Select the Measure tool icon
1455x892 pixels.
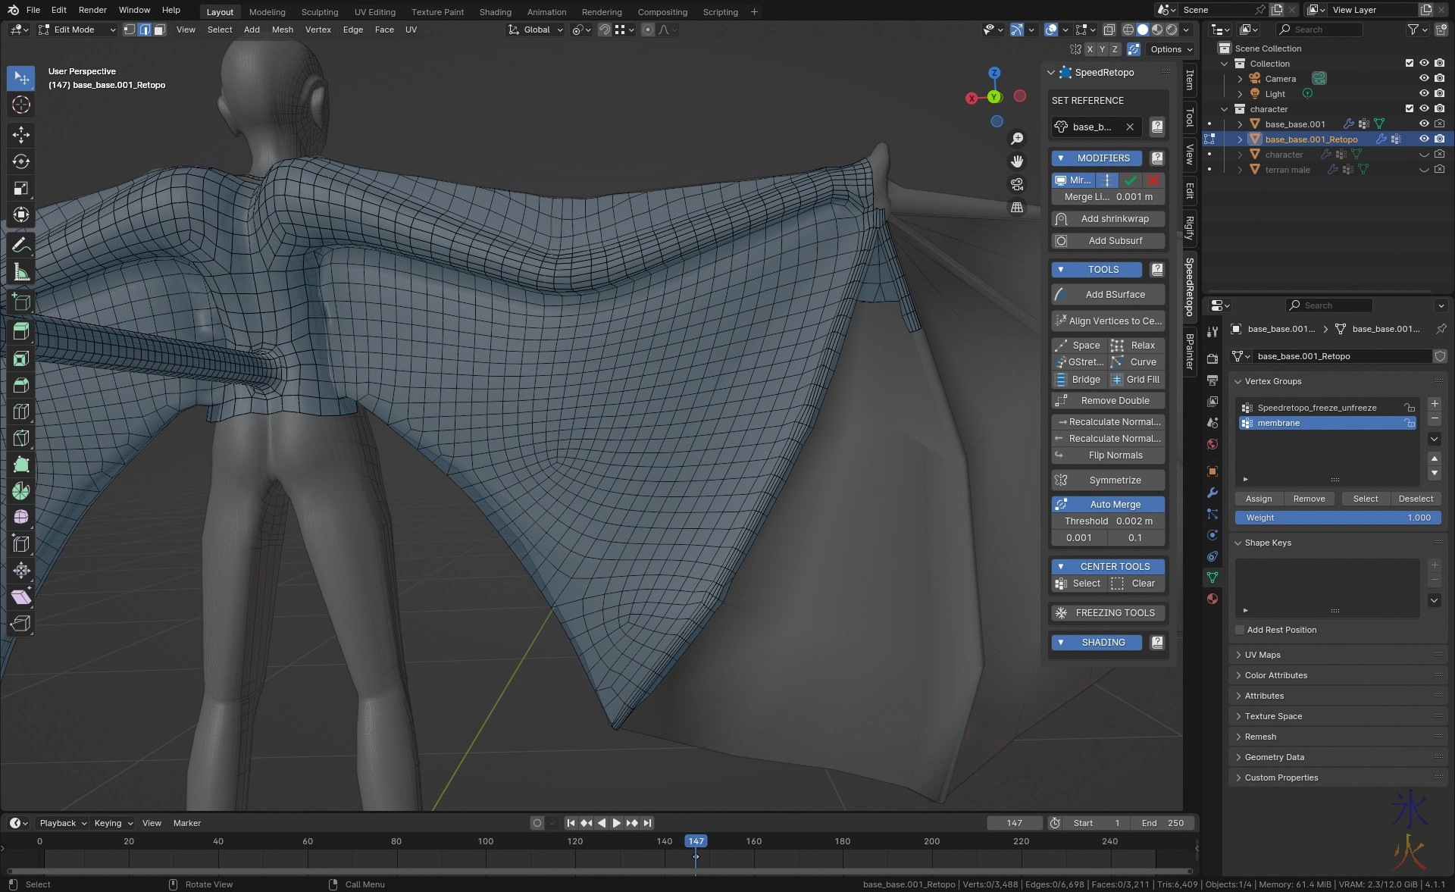pos(21,272)
